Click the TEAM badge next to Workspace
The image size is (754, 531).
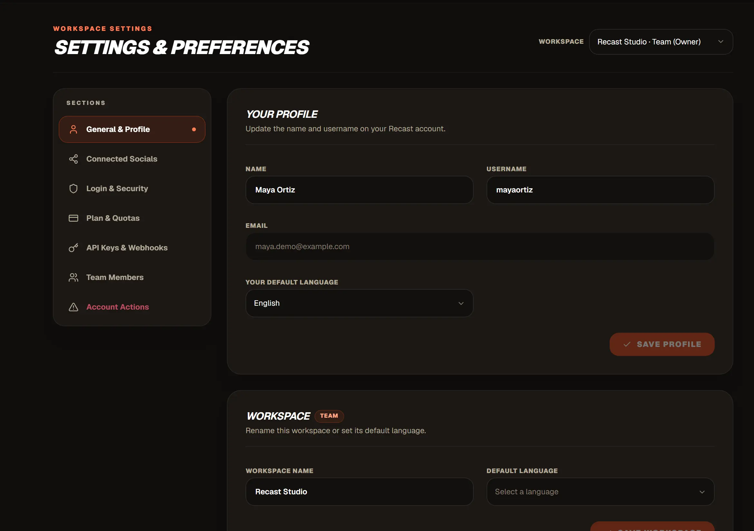click(x=329, y=416)
